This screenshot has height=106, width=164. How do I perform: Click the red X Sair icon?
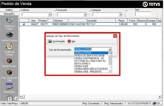pyautogui.click(x=69, y=41)
